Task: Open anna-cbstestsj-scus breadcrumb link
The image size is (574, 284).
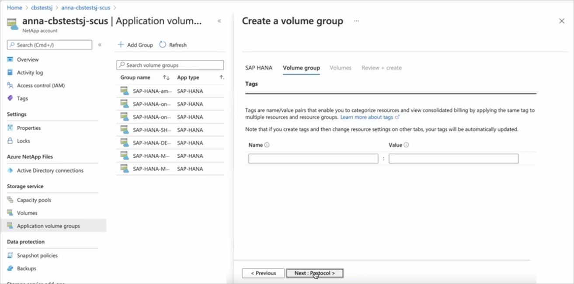Action: [x=86, y=8]
